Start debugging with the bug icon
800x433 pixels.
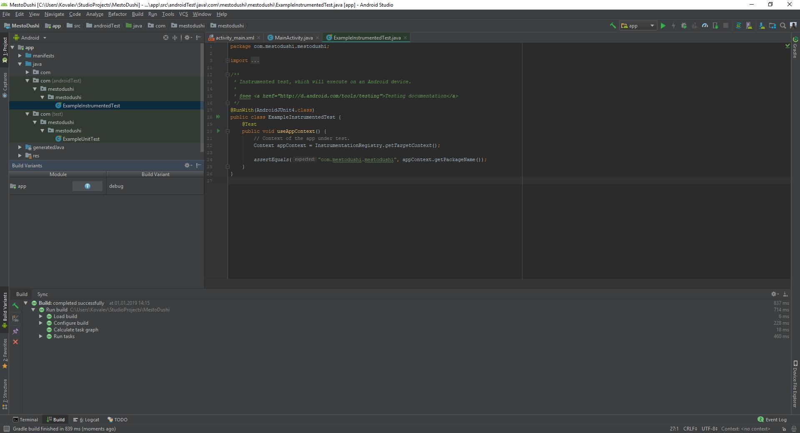tap(684, 26)
